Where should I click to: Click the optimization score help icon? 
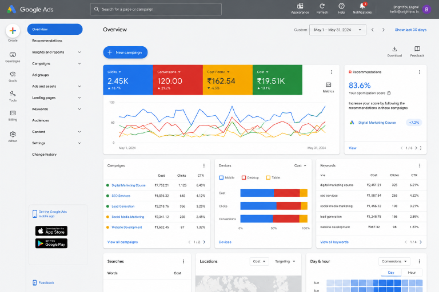coord(389,93)
